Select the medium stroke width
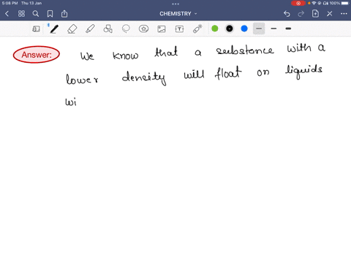This screenshot has height=263, width=351. pos(273,28)
